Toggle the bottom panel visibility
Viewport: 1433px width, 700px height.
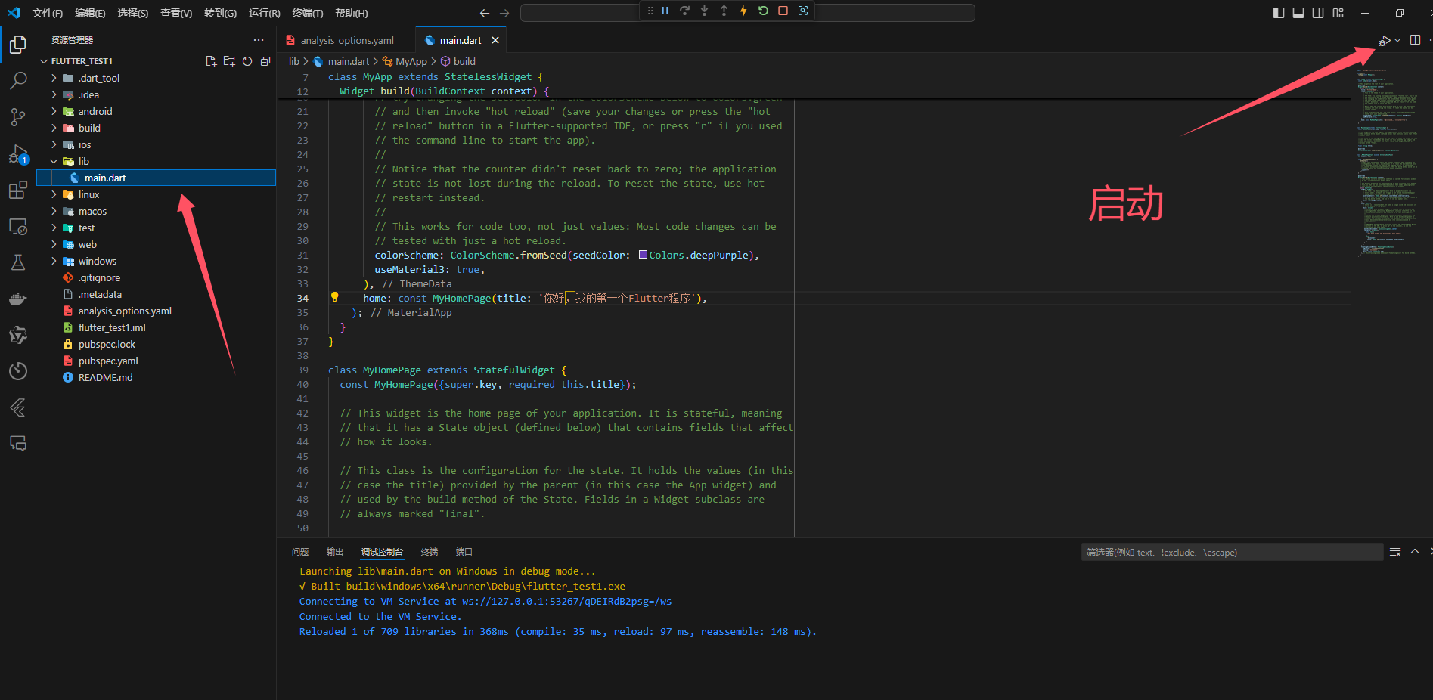click(x=1298, y=13)
